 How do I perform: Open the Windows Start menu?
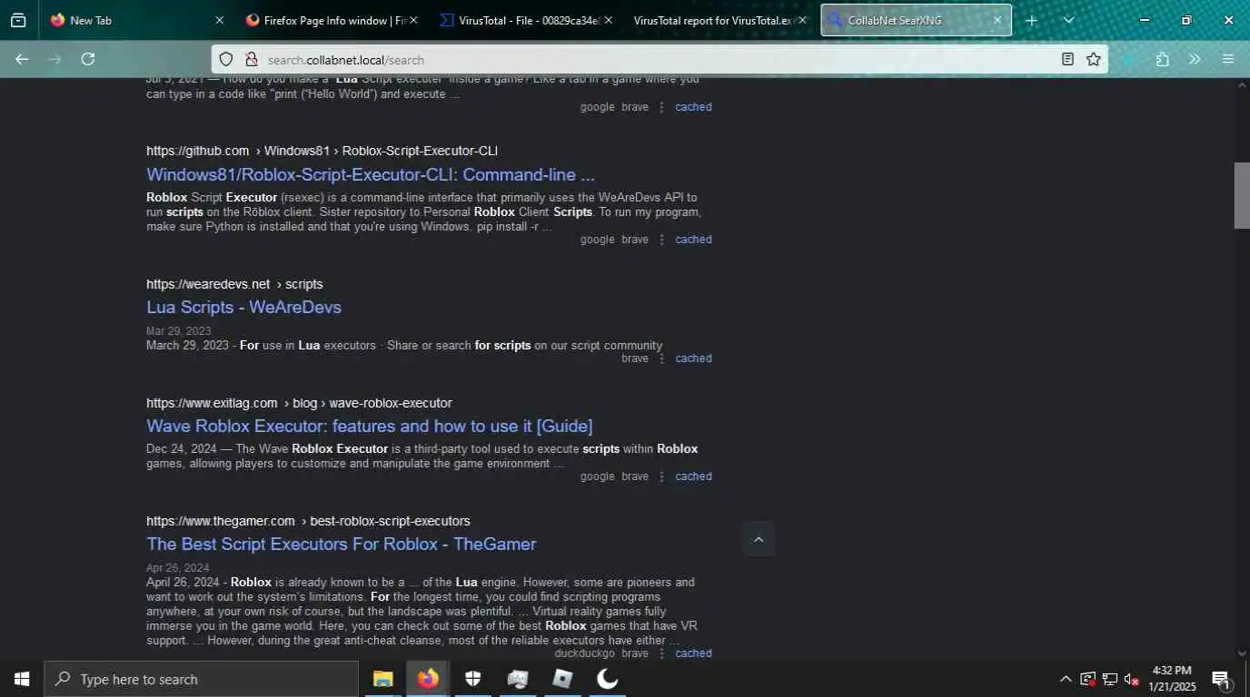pos(22,679)
